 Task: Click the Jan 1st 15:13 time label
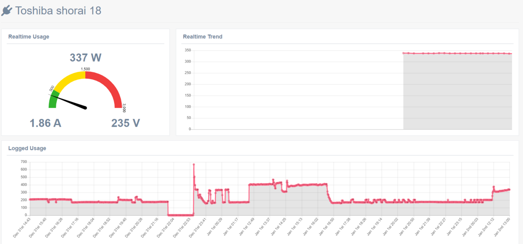[295, 227]
